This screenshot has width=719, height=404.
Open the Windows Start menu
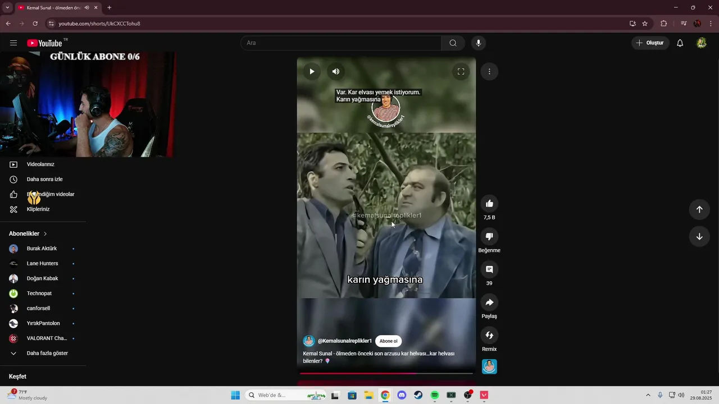click(235, 395)
